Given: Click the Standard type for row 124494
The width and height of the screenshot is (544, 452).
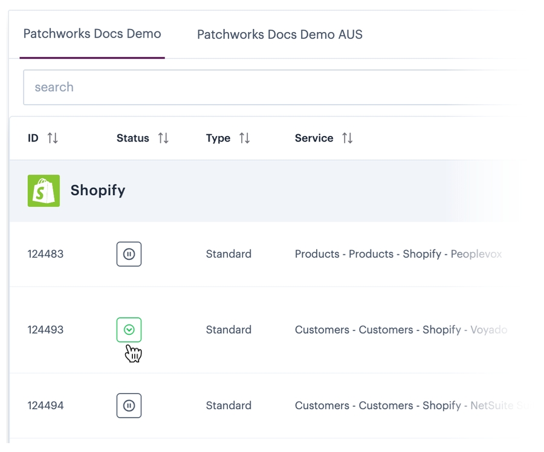Looking at the screenshot, I should point(228,406).
